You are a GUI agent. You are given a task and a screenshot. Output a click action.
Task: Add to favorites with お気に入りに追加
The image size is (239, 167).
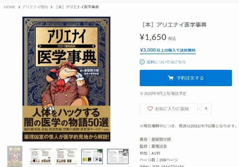tap(168, 109)
